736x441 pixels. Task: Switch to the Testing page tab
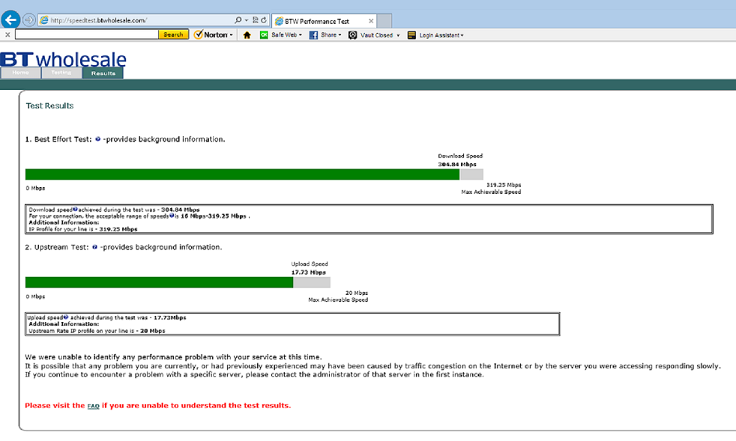click(x=61, y=73)
